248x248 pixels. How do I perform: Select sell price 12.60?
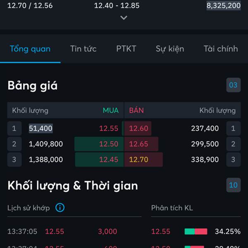tap(138, 128)
